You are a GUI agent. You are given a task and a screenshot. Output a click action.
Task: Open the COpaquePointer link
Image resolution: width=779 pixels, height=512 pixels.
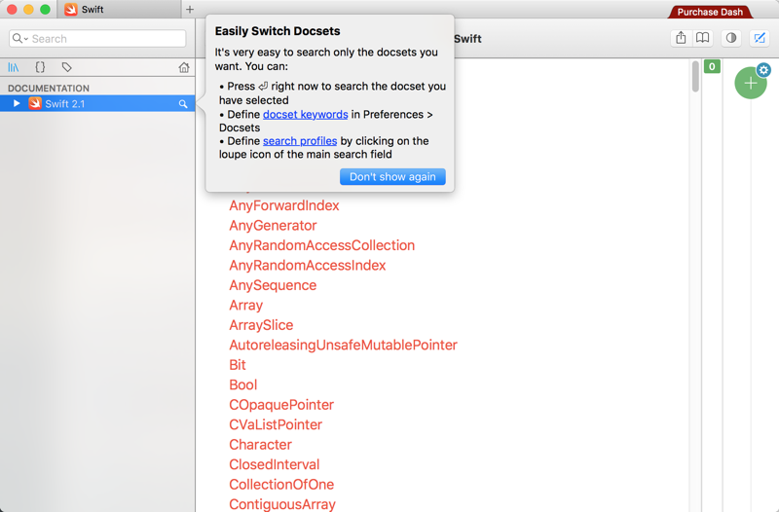point(281,404)
